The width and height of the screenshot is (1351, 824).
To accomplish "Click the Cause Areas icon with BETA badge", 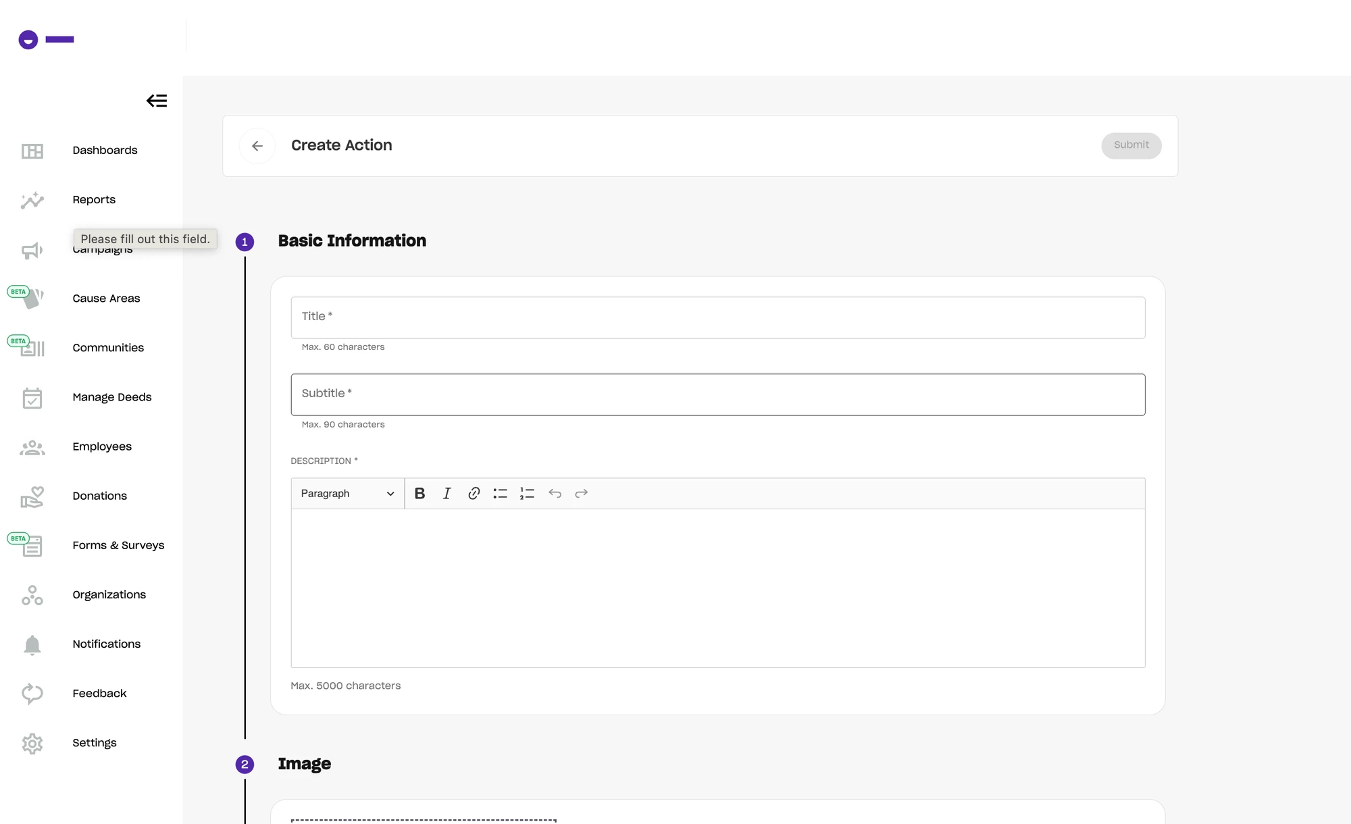I will pyautogui.click(x=33, y=298).
